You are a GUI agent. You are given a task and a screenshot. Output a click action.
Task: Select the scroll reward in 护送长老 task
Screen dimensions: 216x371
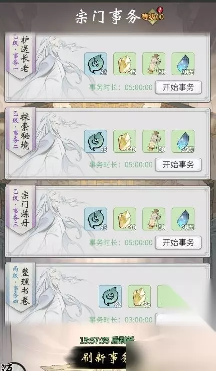[154, 64]
